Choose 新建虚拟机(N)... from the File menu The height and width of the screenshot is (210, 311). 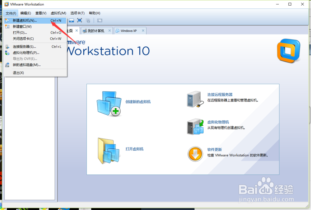(35, 21)
